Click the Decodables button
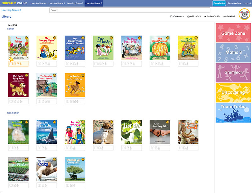252x193 pixels. pos(219,3)
